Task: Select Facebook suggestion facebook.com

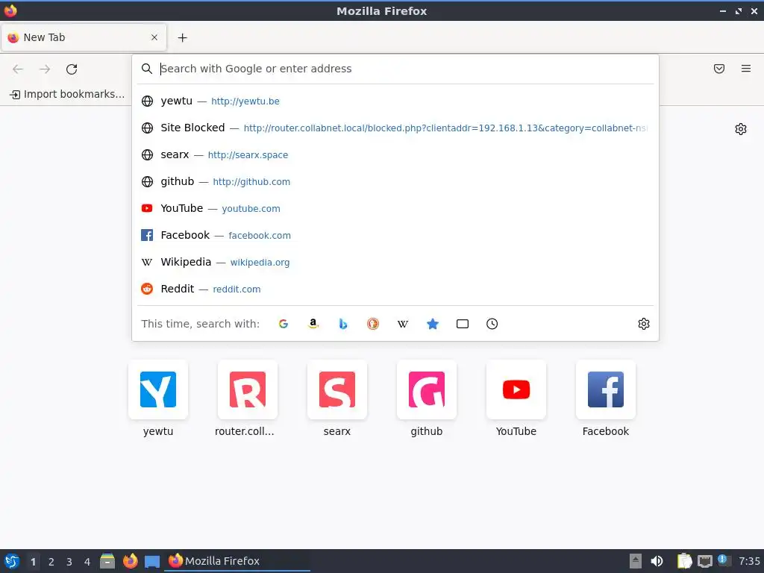Action: click(x=395, y=235)
